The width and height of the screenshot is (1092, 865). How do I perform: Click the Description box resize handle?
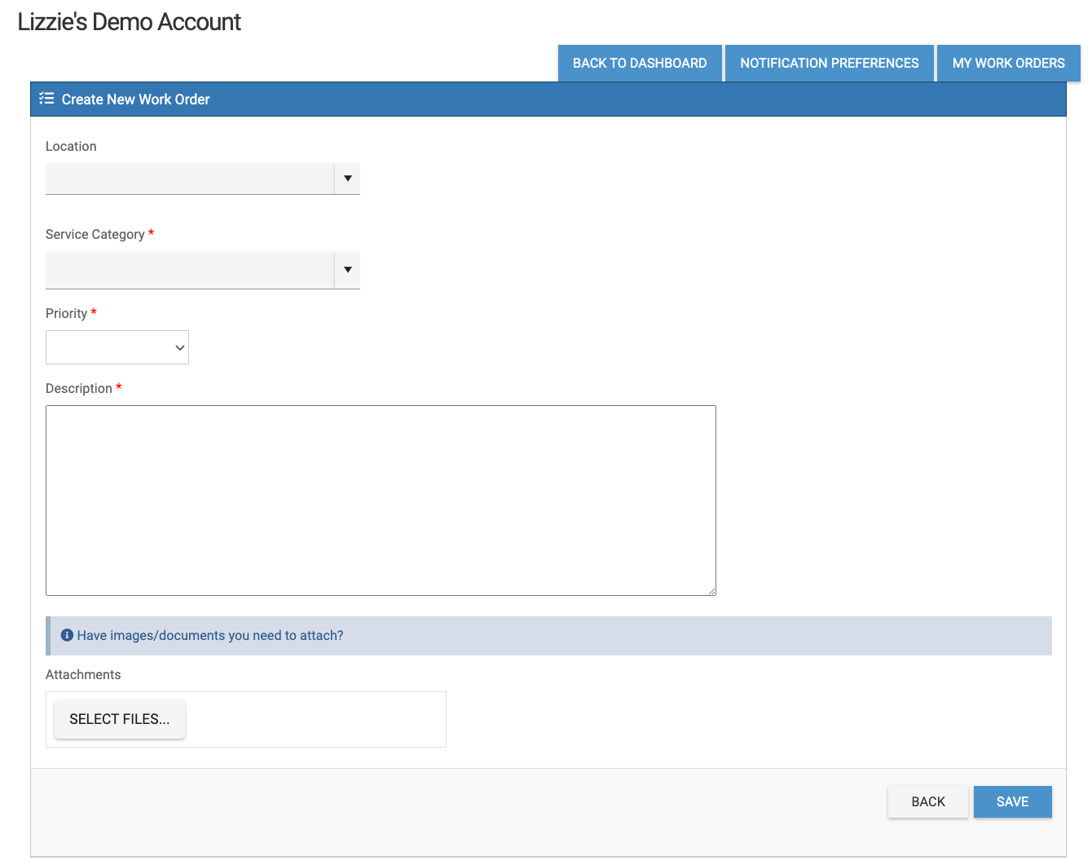(x=711, y=591)
